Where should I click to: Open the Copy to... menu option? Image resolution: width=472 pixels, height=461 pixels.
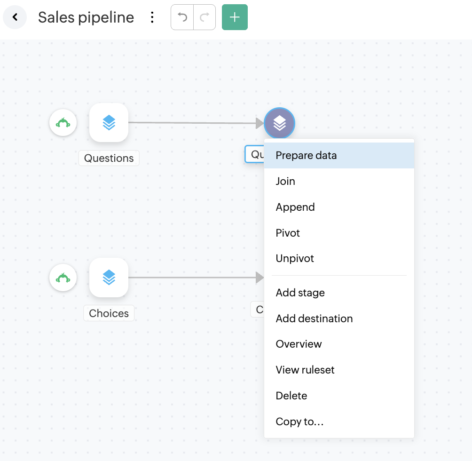point(299,421)
